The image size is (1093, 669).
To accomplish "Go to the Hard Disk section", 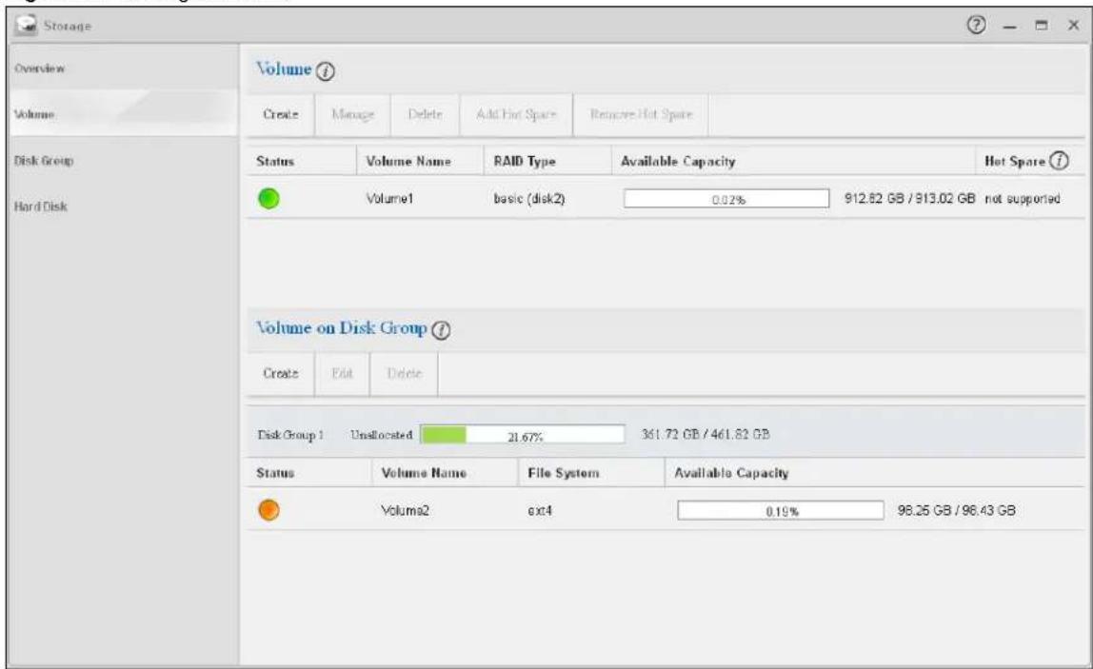I will tap(123, 207).
